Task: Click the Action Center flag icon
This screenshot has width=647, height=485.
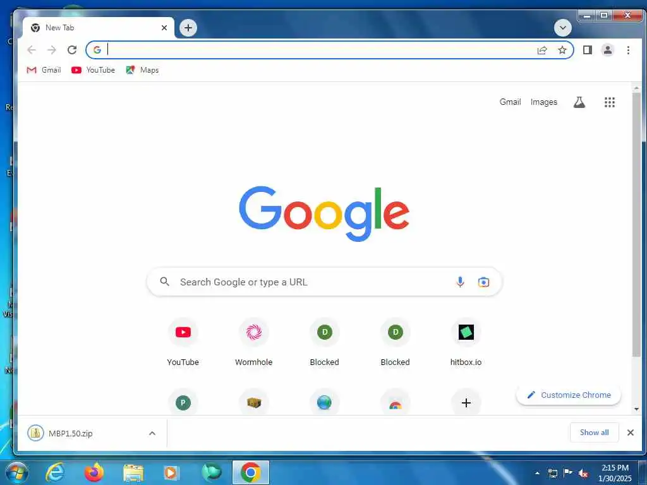Action: pos(568,472)
